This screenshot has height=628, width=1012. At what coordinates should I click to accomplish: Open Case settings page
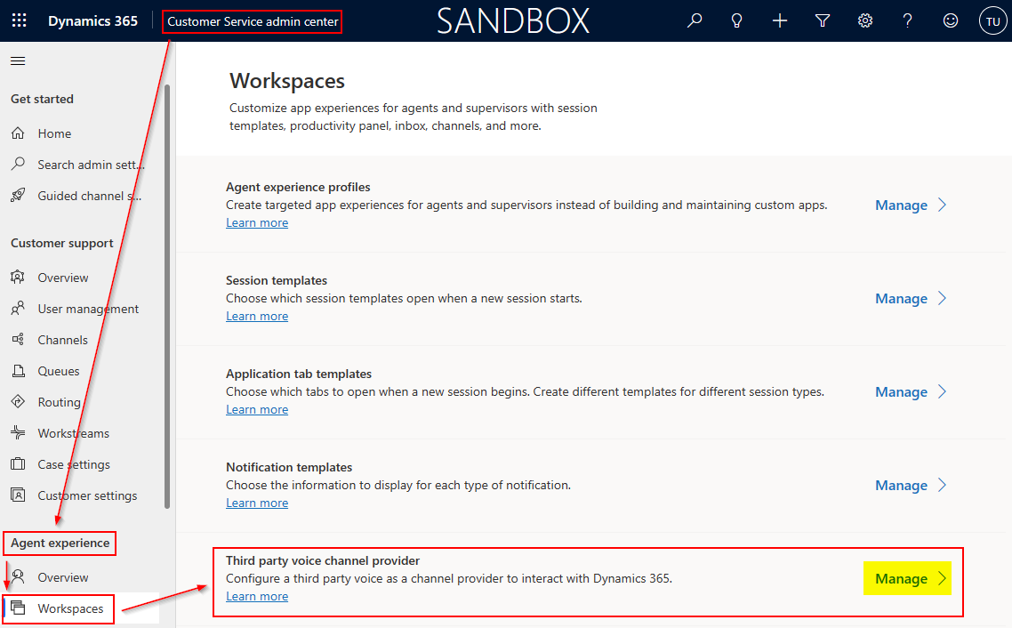tap(74, 464)
